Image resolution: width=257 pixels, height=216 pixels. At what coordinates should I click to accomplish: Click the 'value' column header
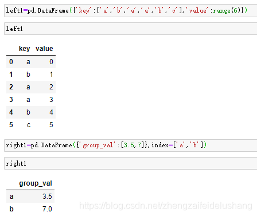[x=44, y=49]
